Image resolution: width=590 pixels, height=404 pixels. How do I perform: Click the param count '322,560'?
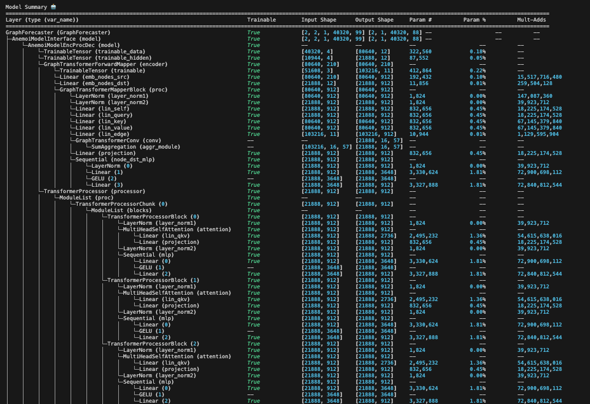click(421, 52)
